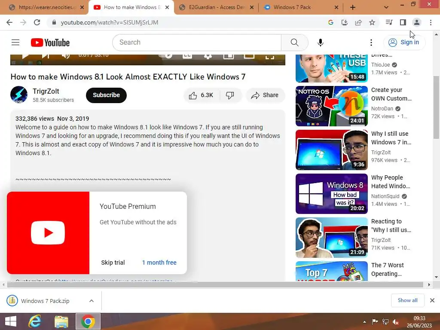Open ThioJoe USB drives video thumbnail
The height and width of the screenshot is (330, 440).
click(331, 68)
